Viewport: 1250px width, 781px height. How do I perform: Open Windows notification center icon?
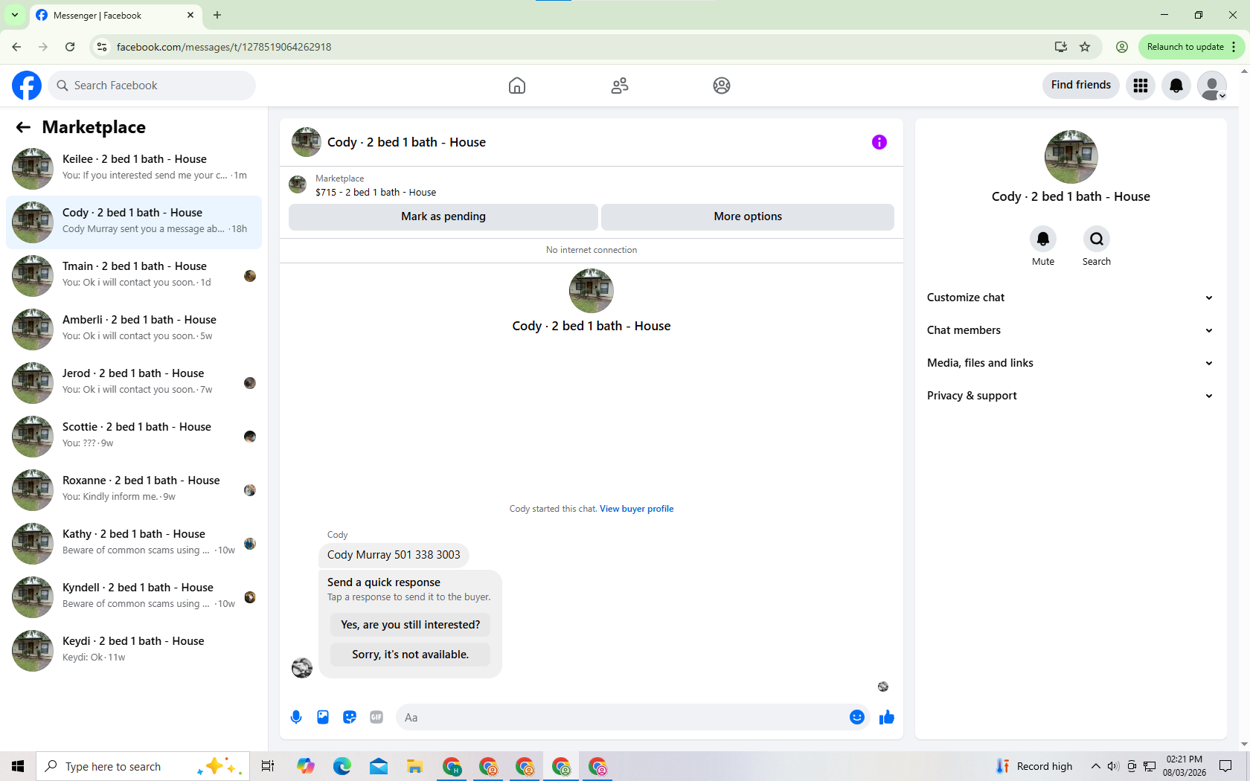click(1226, 766)
